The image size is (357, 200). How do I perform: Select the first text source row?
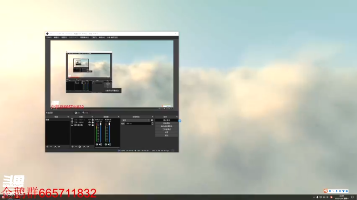tap(82, 120)
